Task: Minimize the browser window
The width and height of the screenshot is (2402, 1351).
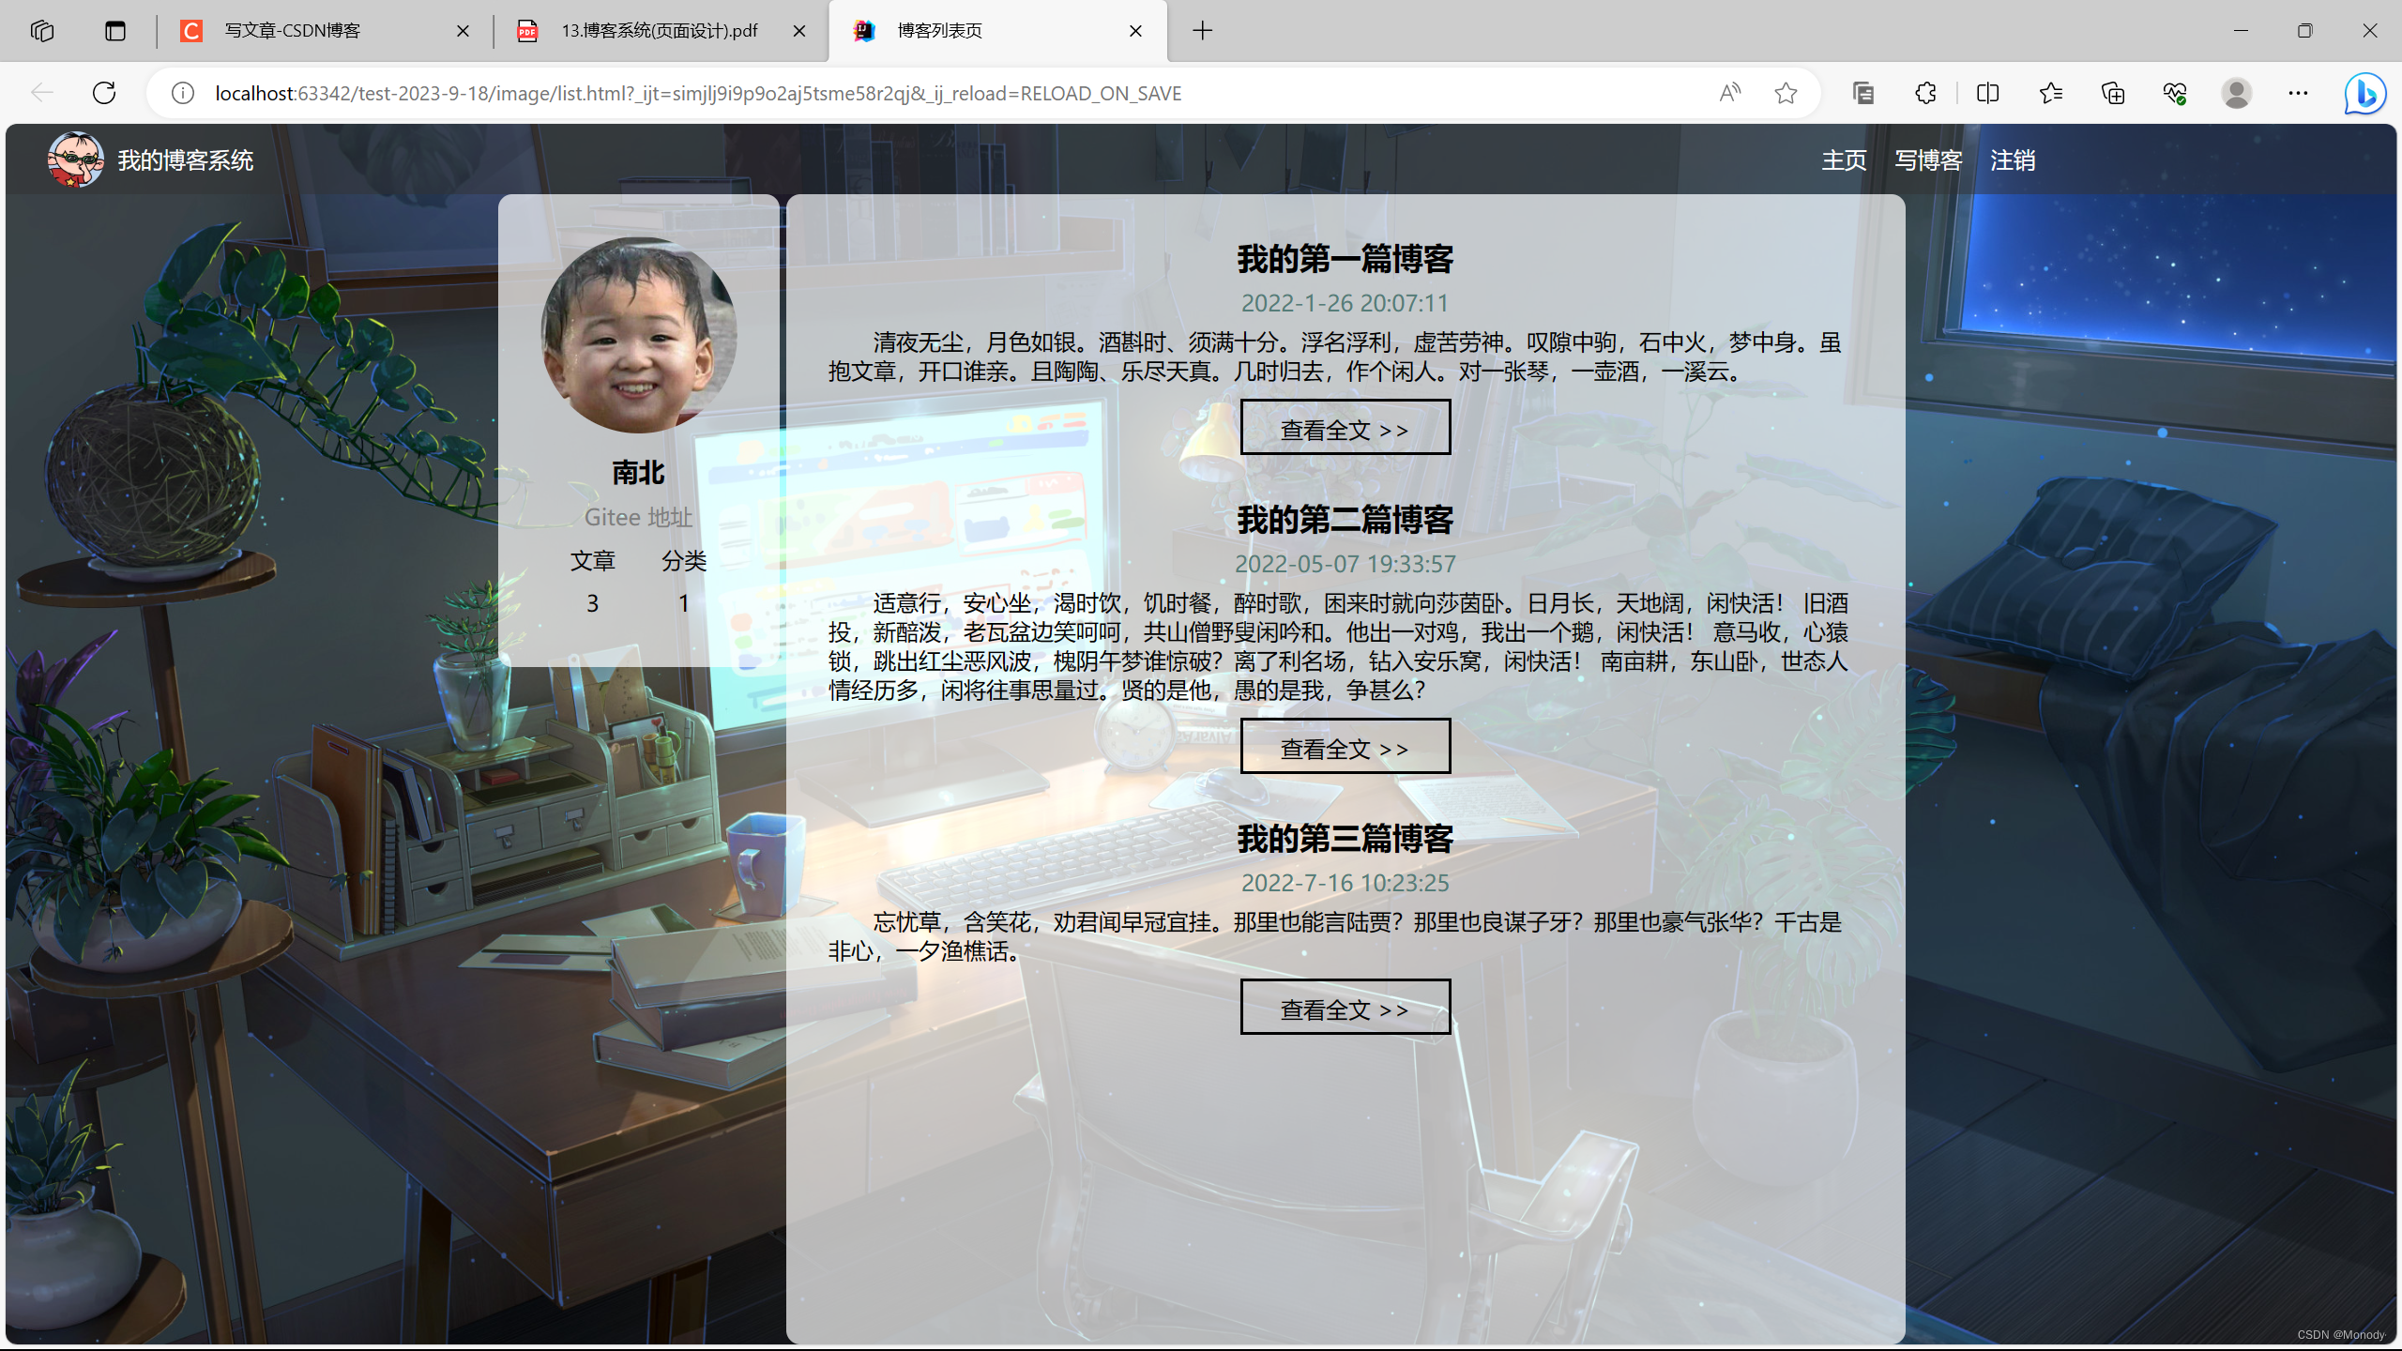Action: (x=2241, y=31)
